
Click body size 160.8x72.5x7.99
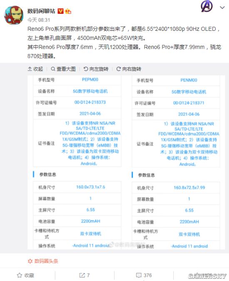click(x=189, y=187)
